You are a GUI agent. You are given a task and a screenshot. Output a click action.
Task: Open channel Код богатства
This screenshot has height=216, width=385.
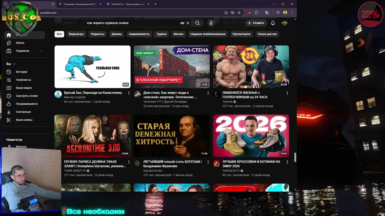[152, 171]
